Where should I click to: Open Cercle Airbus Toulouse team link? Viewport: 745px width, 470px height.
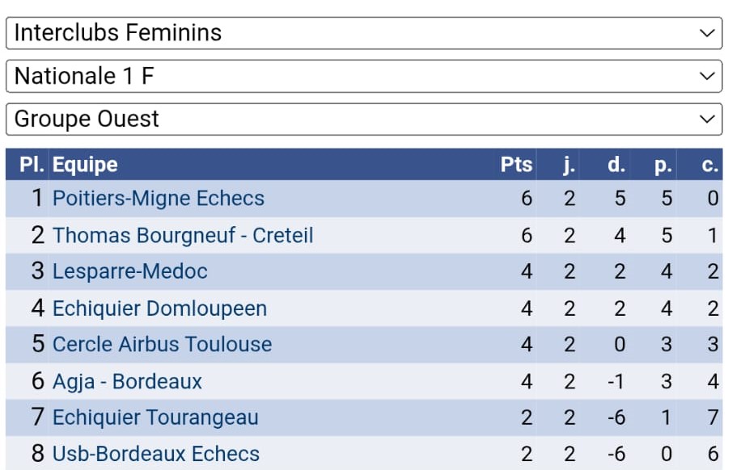tap(162, 344)
